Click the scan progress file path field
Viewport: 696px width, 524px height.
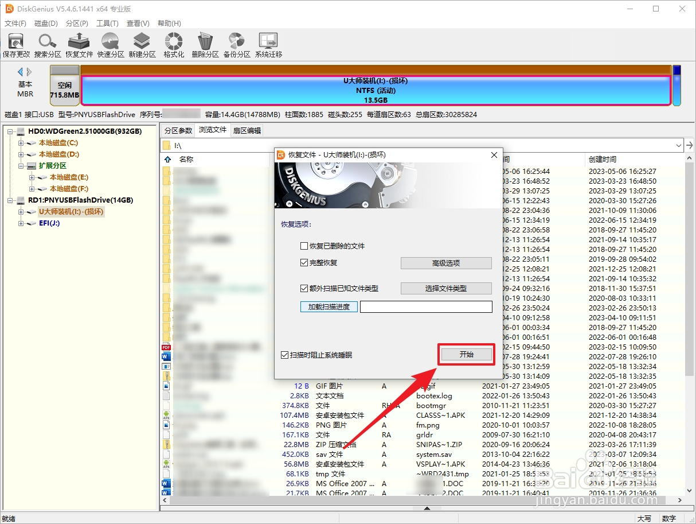[x=426, y=306]
